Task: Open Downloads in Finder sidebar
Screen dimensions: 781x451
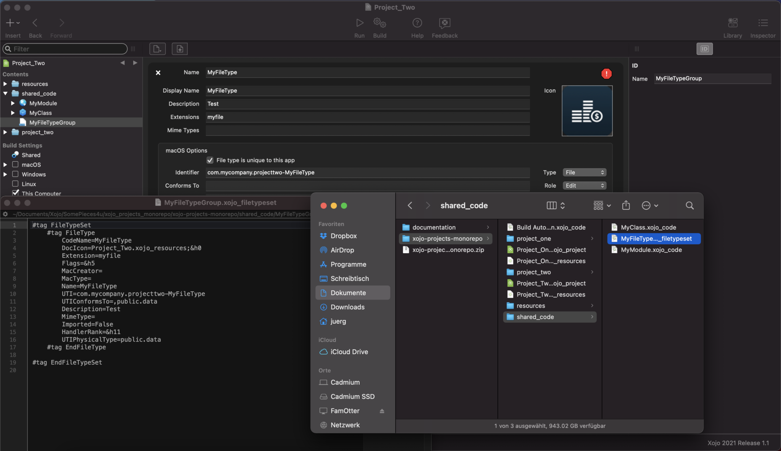Action: (353, 307)
